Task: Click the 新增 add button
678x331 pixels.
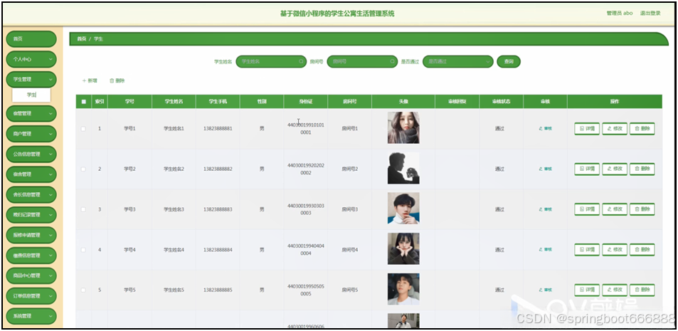Action: click(x=90, y=80)
